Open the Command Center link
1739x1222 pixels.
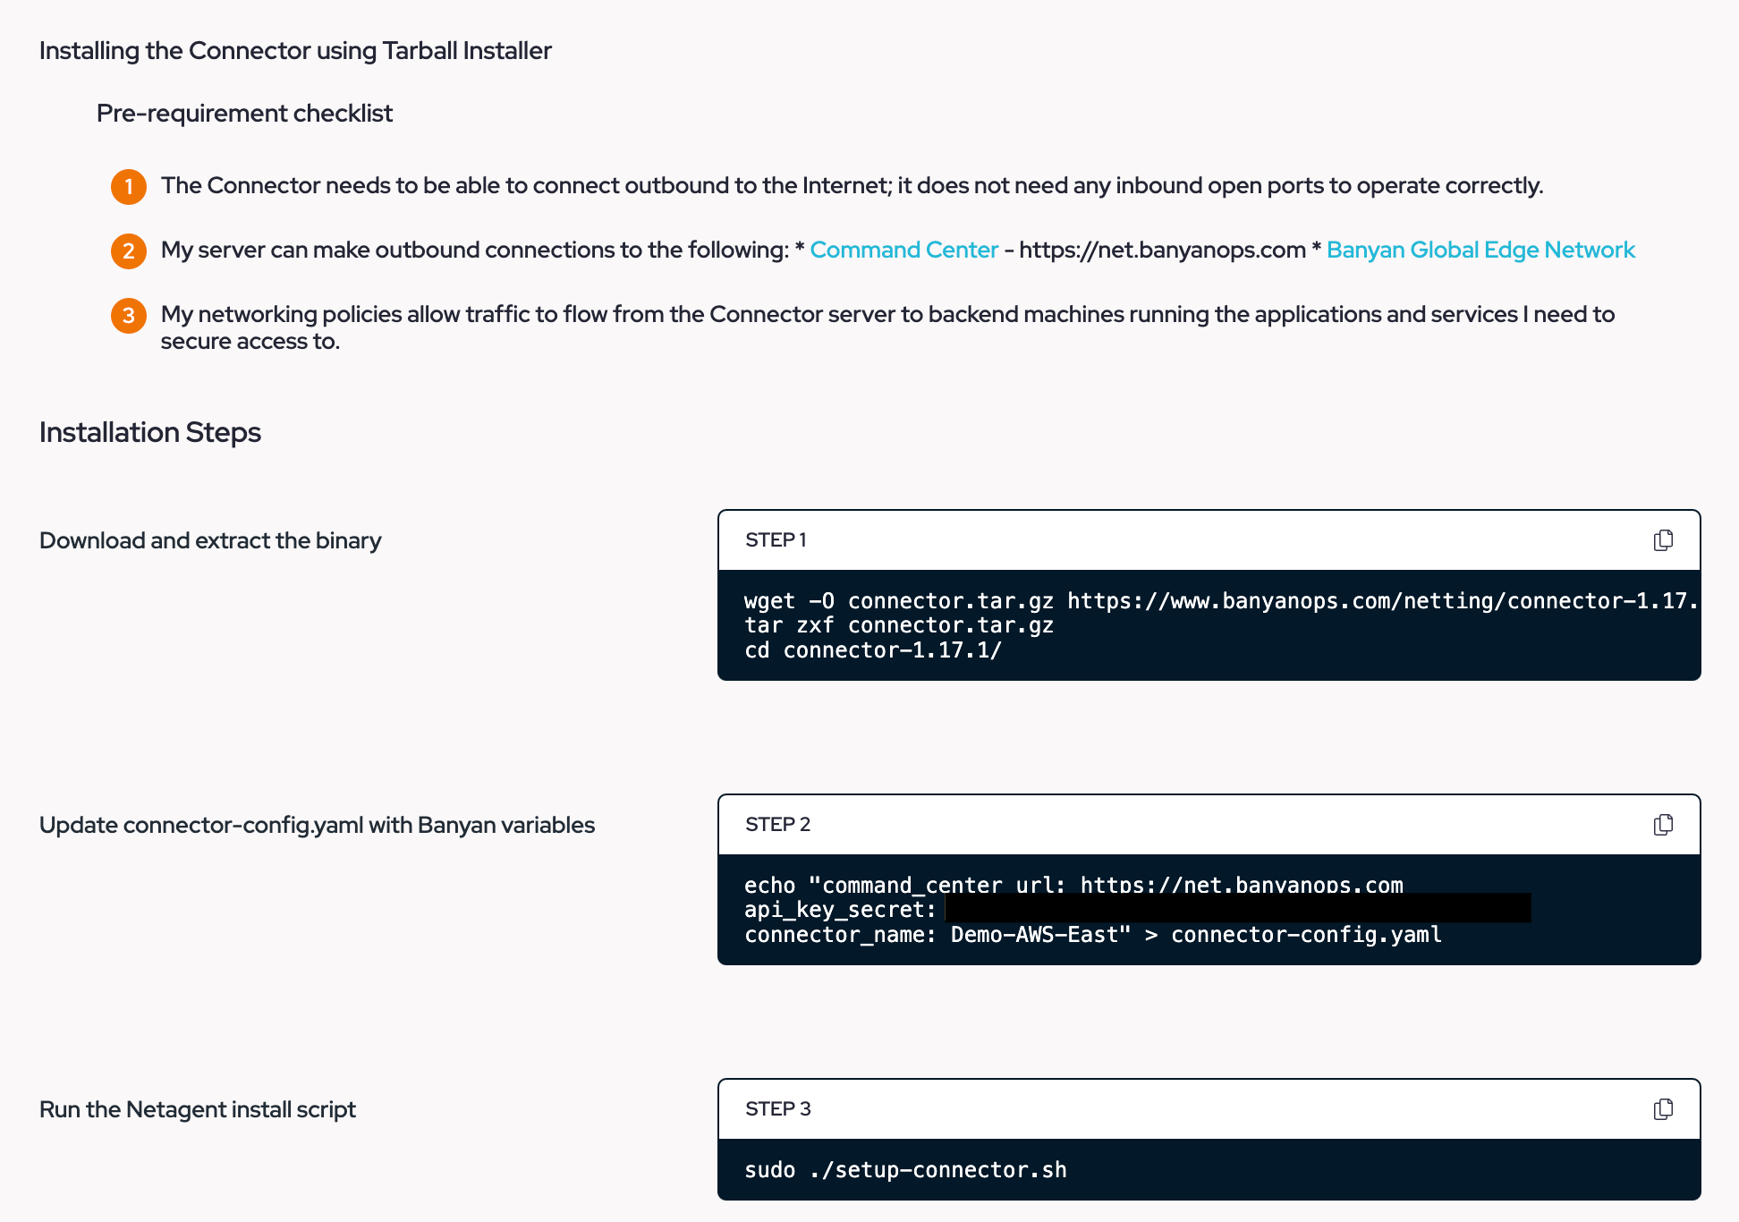[903, 250]
